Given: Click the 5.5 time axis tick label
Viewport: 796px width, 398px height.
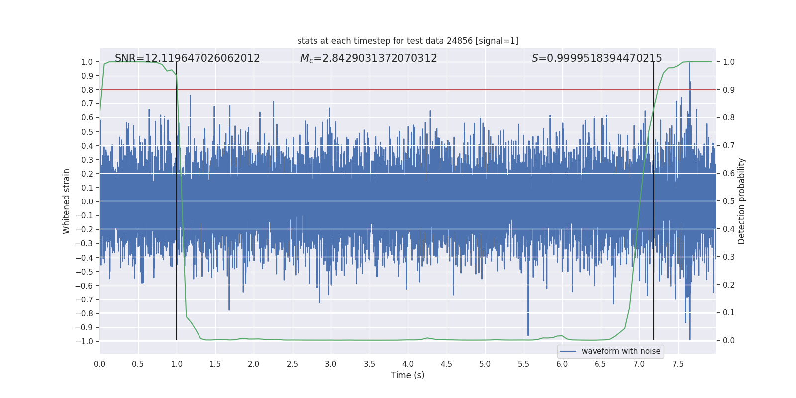Looking at the screenshot, I should [523, 364].
